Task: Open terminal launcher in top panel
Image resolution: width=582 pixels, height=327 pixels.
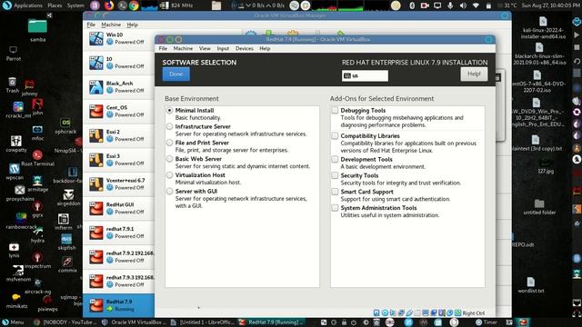Action: click(x=122, y=5)
